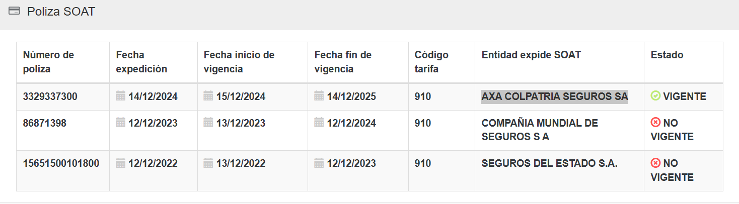Click the Estado column header
Image resolution: width=739 pixels, height=204 pixels.
point(667,55)
